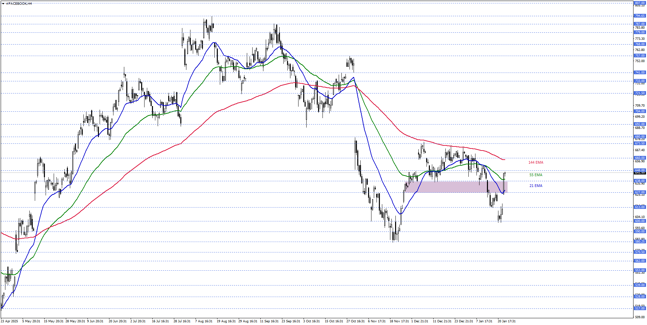The height and width of the screenshot is (325, 647).
Task: Click the 7 Aug 16:31 time axis label
Action: pos(204,321)
